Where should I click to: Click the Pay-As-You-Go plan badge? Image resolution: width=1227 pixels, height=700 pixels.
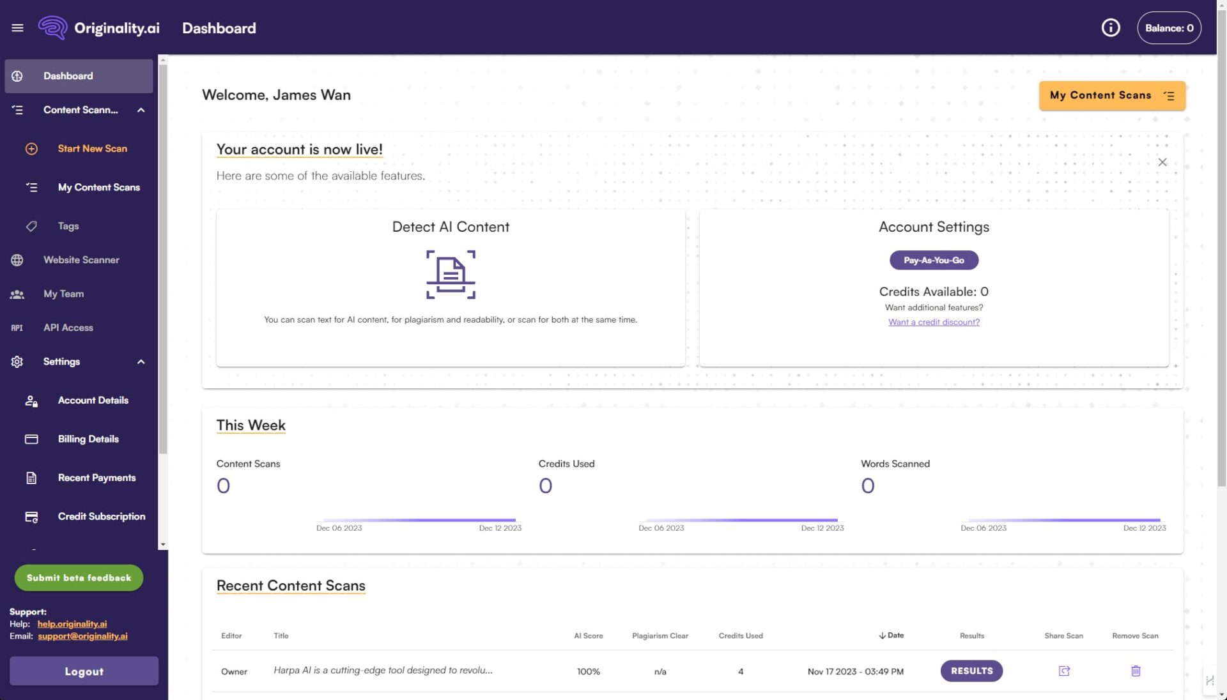(934, 261)
